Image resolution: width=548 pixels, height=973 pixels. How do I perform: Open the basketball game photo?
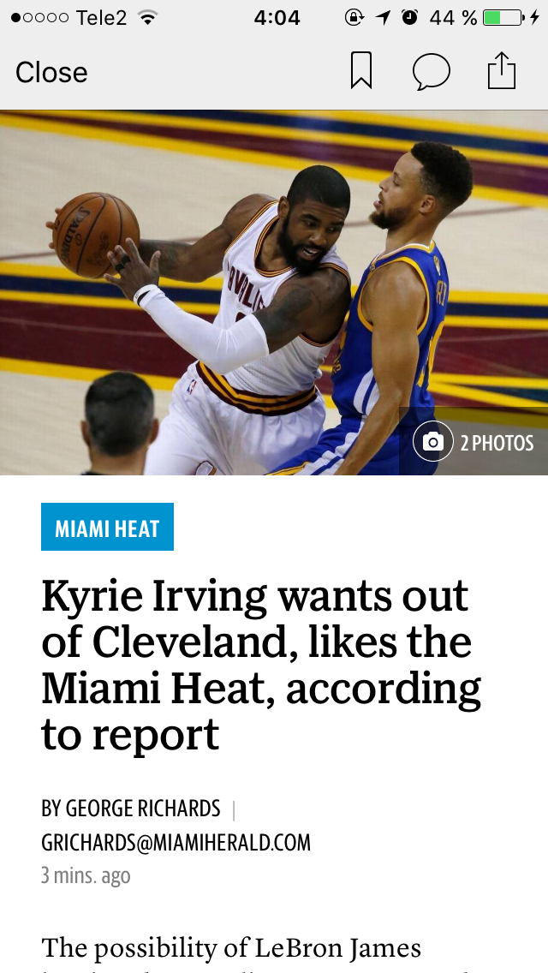(274, 293)
